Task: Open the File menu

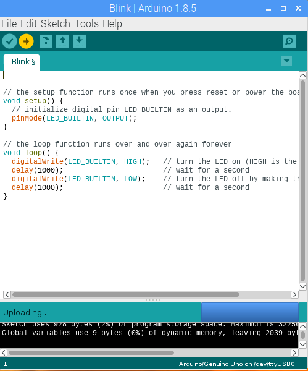Action: pos(9,24)
